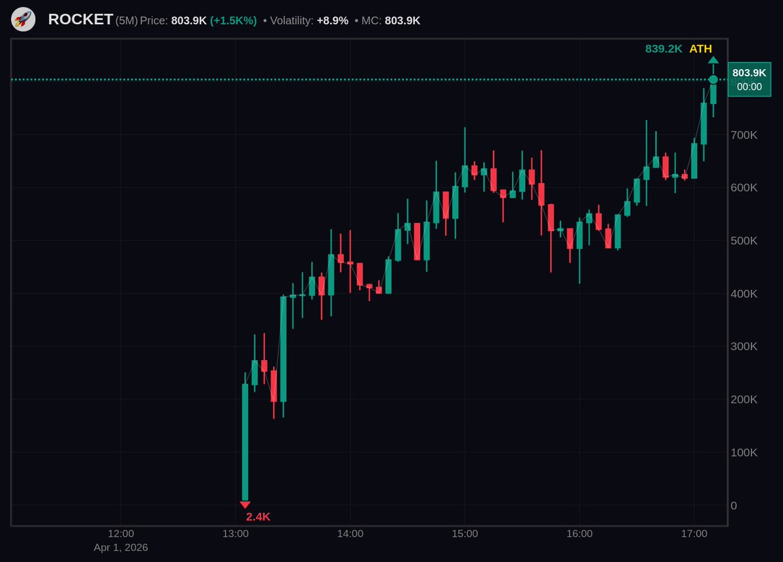Click the 200K price axis label
This screenshot has width=783, height=562.
click(745, 399)
